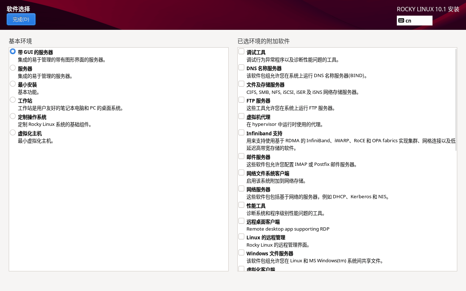Tick the 网络文件系统客户端 checkbox
The width and height of the screenshot is (466, 291).
(x=241, y=172)
